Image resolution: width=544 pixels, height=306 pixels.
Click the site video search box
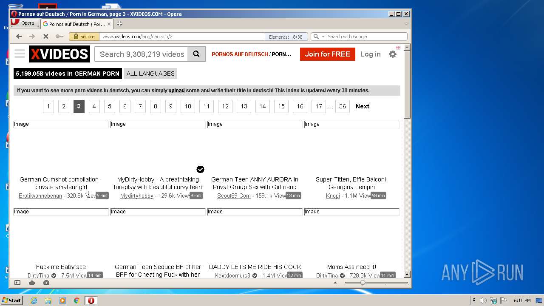pyautogui.click(x=142, y=54)
